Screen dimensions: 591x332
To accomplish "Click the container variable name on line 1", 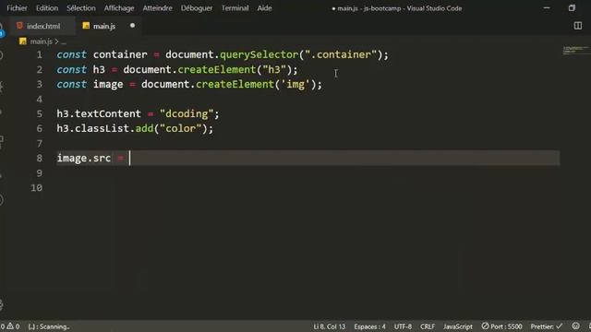I will click(120, 54).
